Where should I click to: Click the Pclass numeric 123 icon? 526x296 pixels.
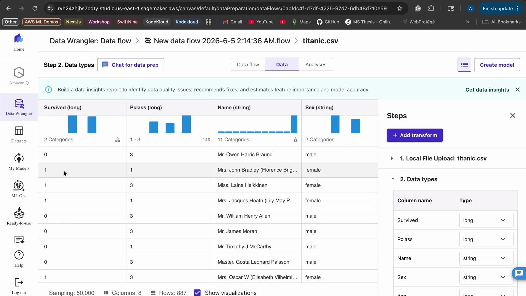pos(206,140)
